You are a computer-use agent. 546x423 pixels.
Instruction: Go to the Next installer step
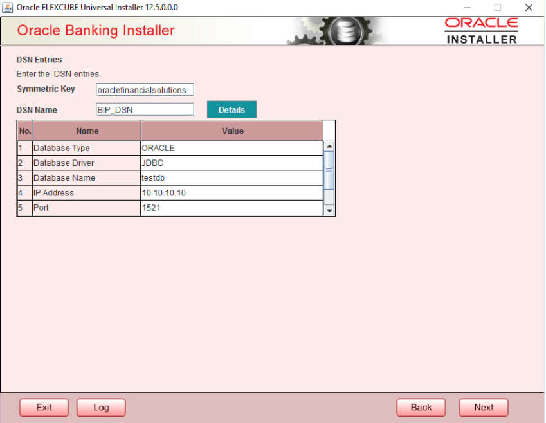point(484,408)
